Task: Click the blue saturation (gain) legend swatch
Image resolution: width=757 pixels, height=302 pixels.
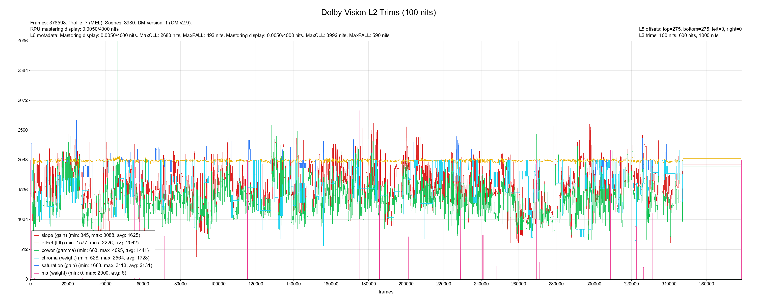Action: pyautogui.click(x=36, y=266)
